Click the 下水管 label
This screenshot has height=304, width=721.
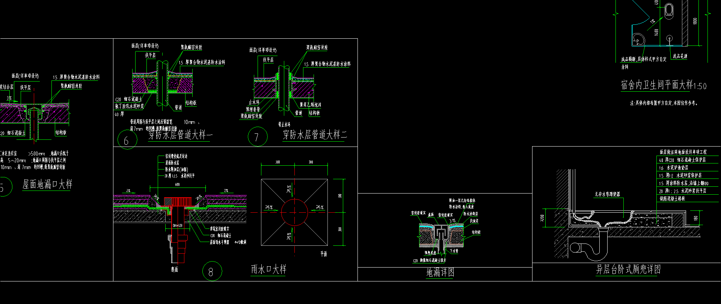[x=454, y=251]
